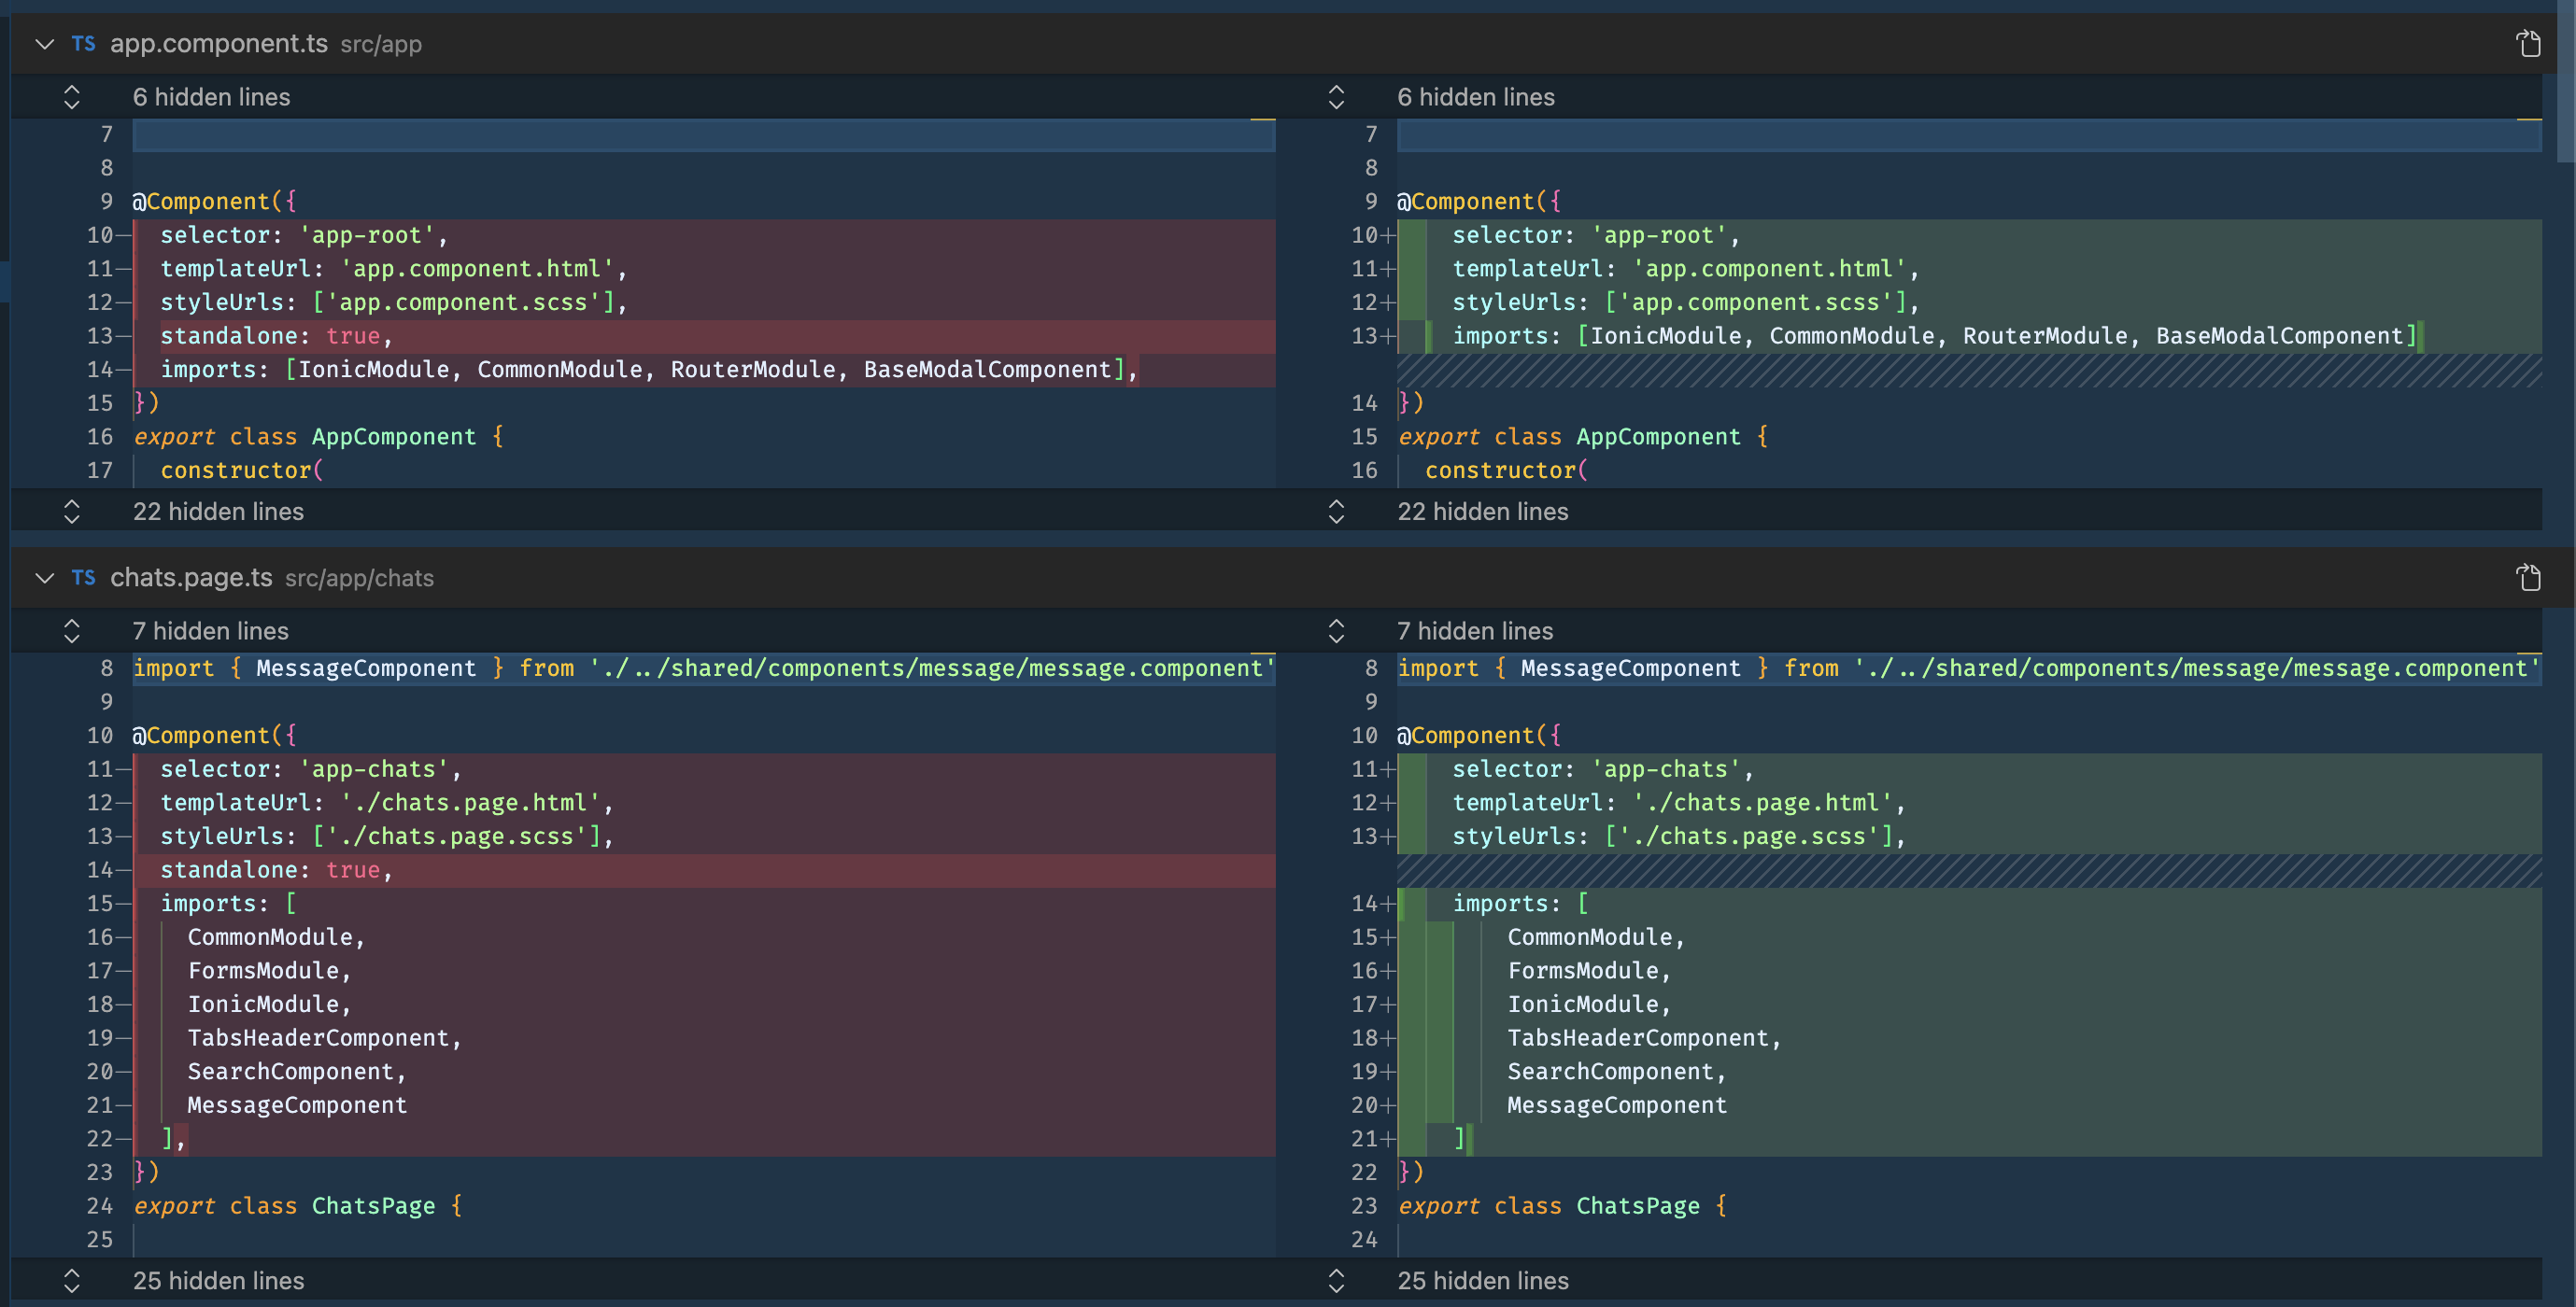Expand 22 hidden lines in right pane

1336,512
